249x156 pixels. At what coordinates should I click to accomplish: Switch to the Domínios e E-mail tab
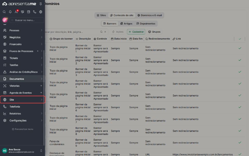[150, 15]
